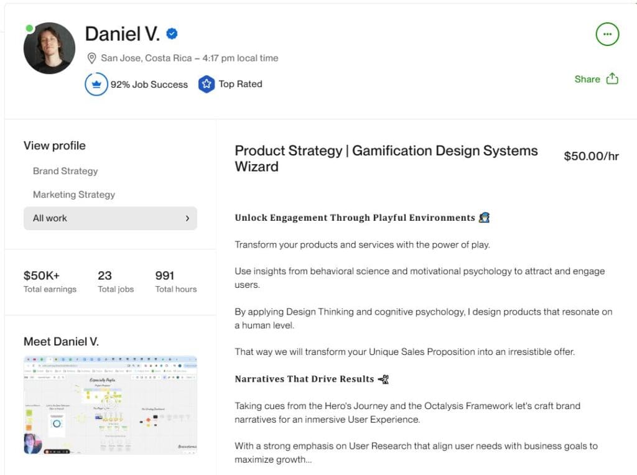
Task: Click the green online status dot
Action: pyautogui.click(x=30, y=29)
